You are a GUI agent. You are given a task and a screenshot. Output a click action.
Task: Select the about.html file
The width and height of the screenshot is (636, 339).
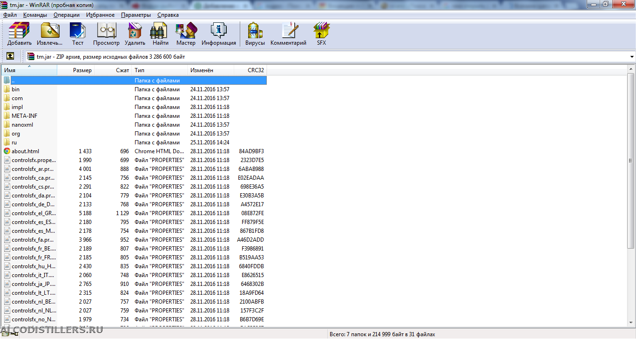pos(25,151)
